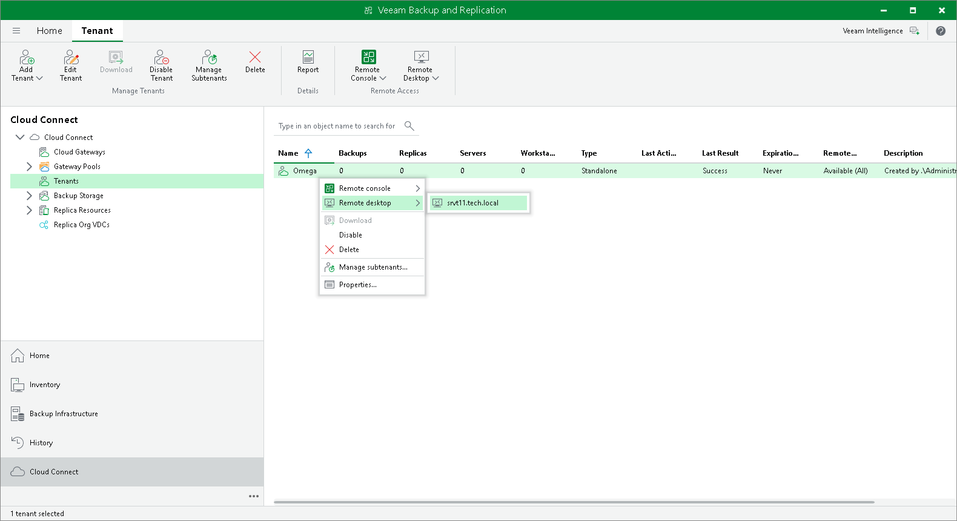957x521 pixels.
Task: Click the Success cell in Last Result
Action: (x=715, y=171)
